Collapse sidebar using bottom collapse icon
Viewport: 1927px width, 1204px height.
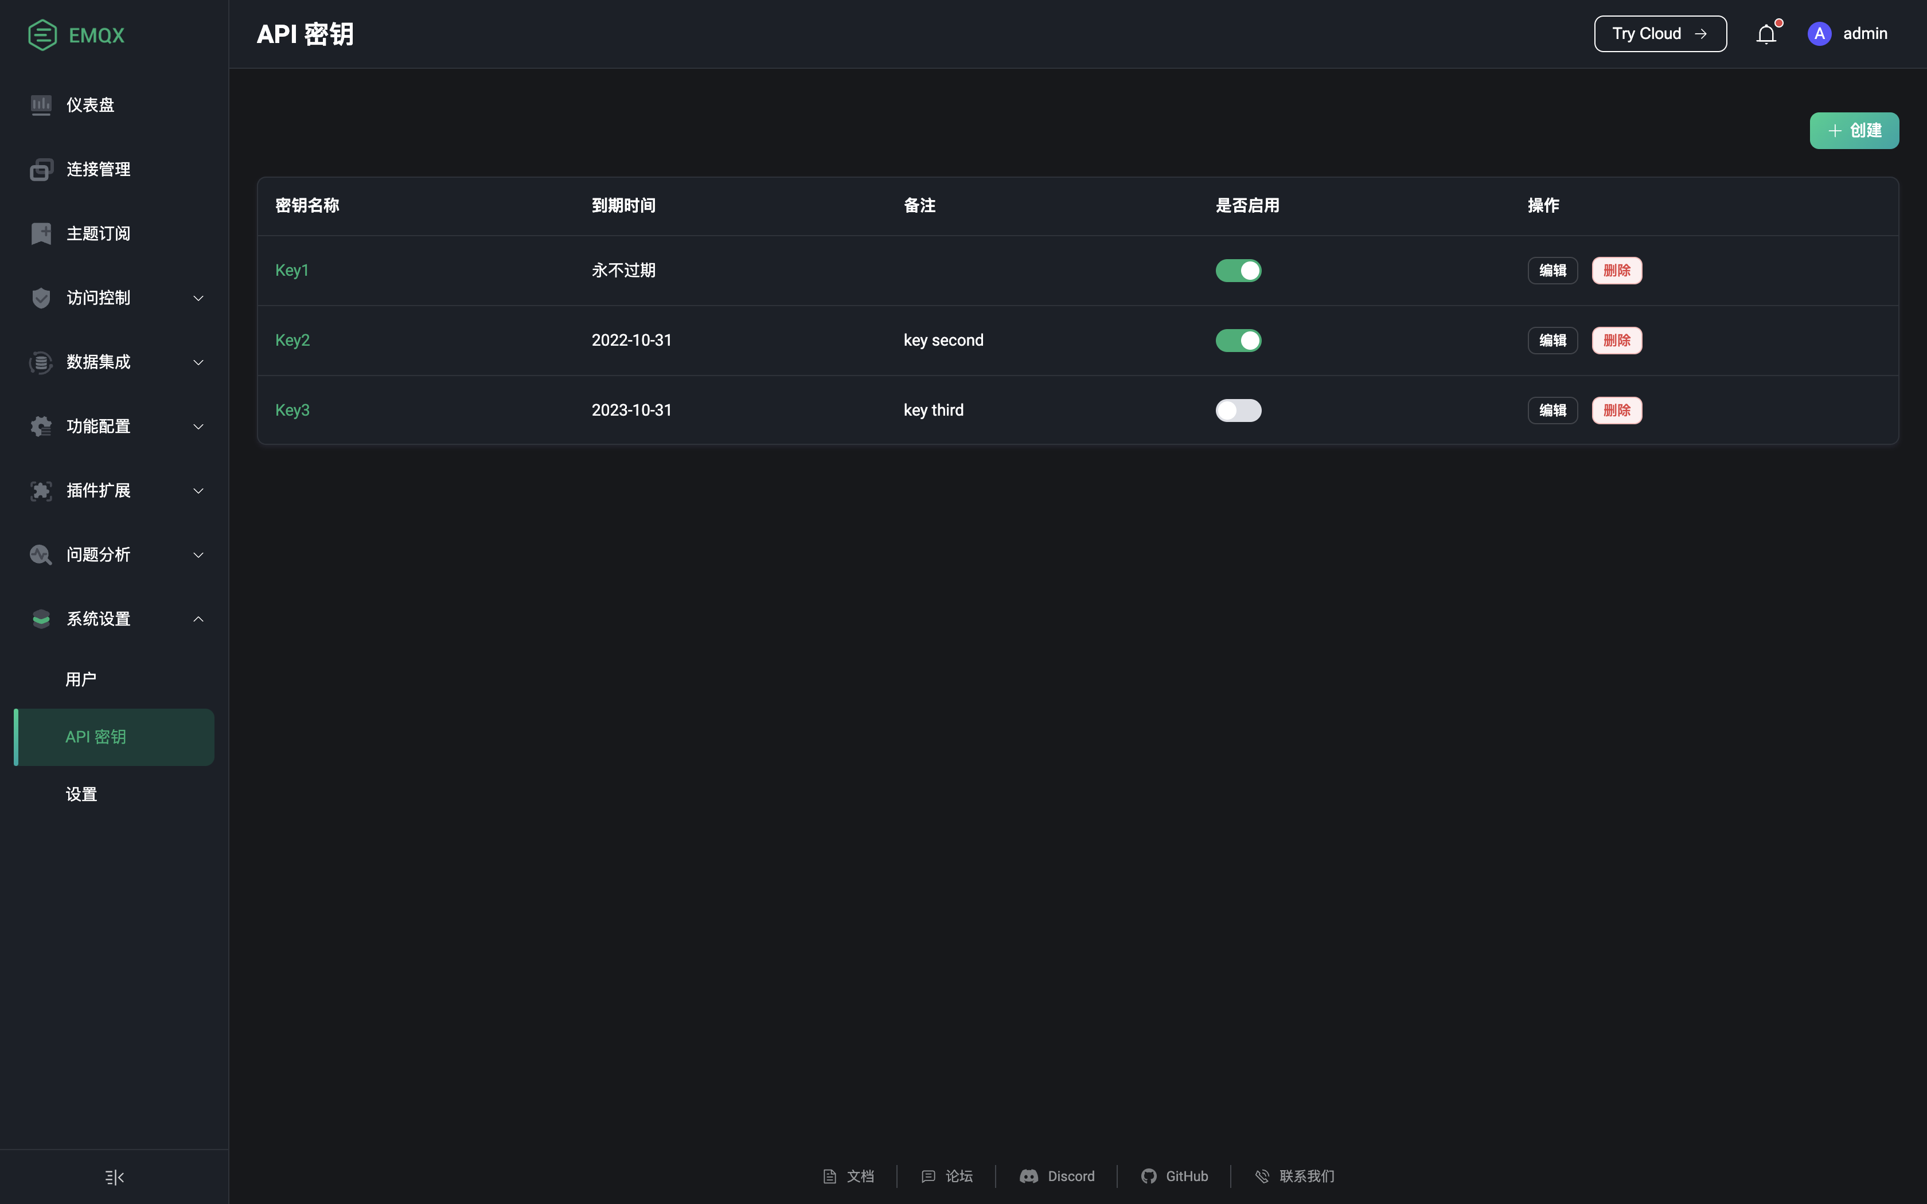tap(115, 1177)
